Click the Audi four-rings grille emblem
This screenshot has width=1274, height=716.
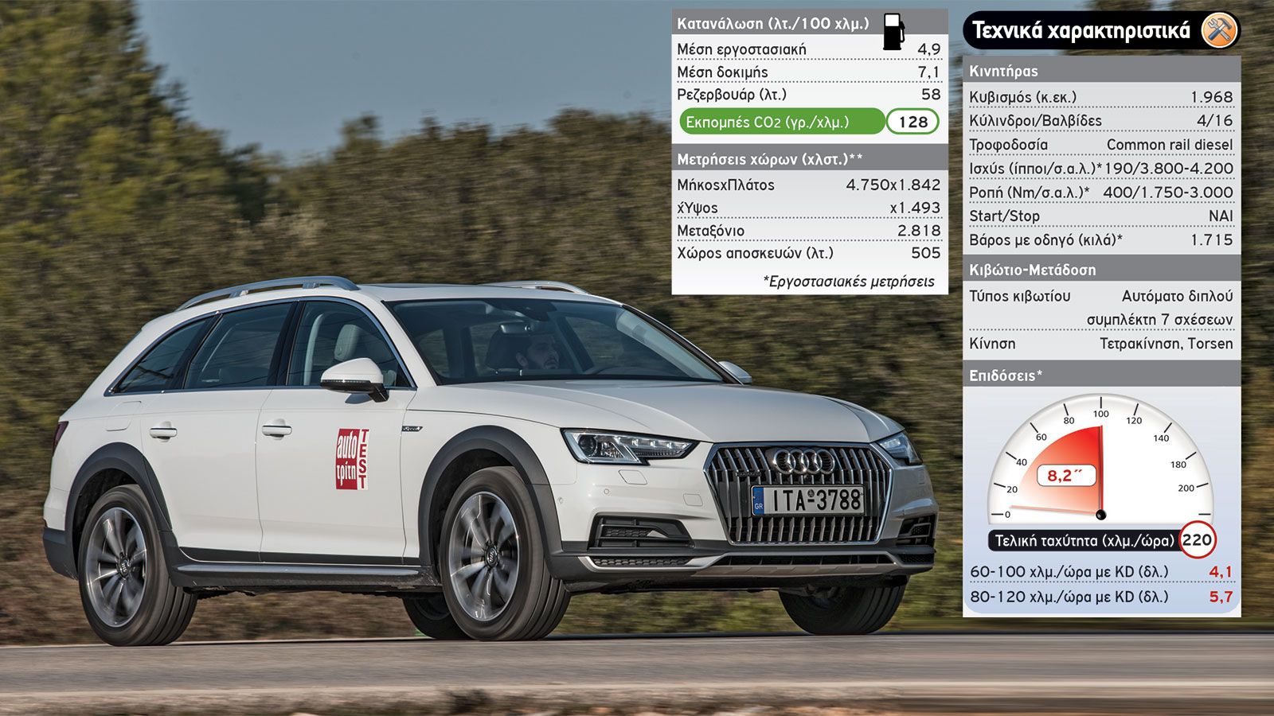tap(804, 461)
